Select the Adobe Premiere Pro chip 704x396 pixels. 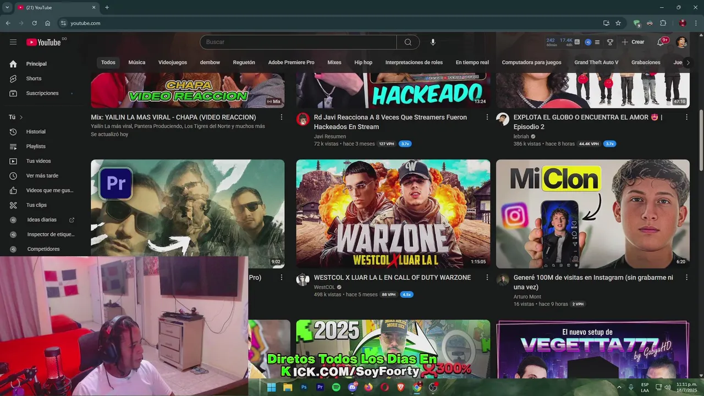(x=291, y=63)
